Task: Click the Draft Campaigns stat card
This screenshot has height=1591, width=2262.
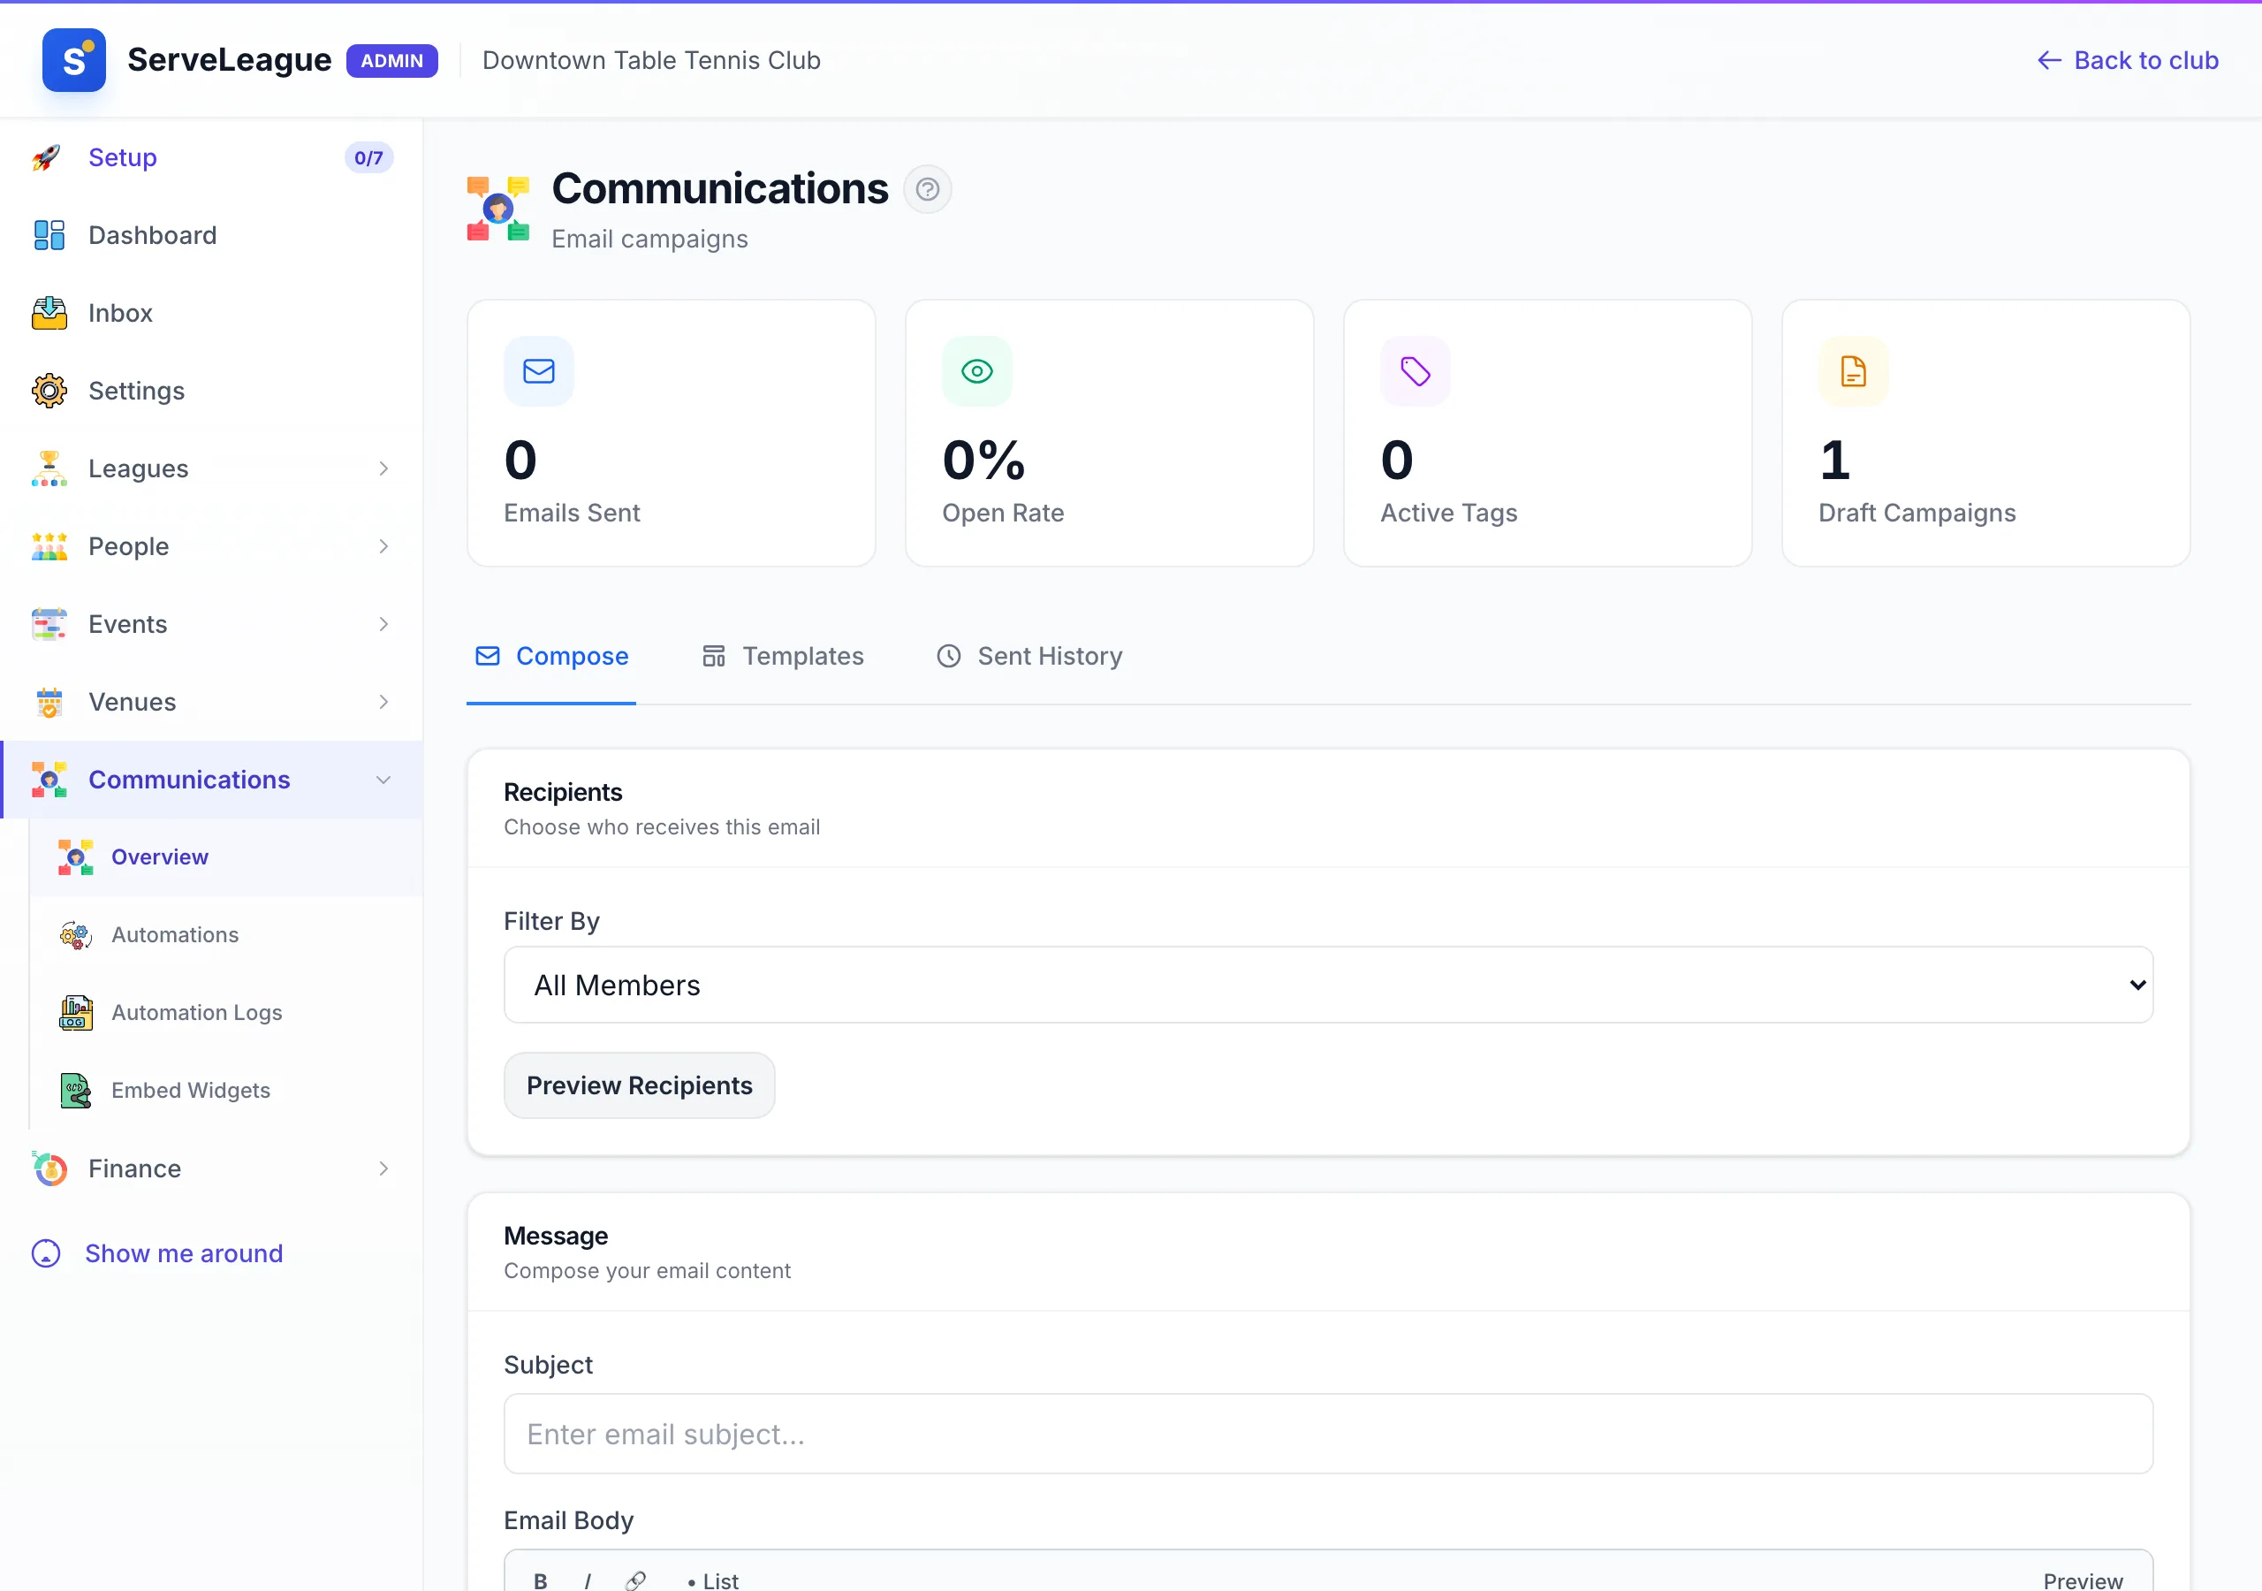Action: point(1985,434)
